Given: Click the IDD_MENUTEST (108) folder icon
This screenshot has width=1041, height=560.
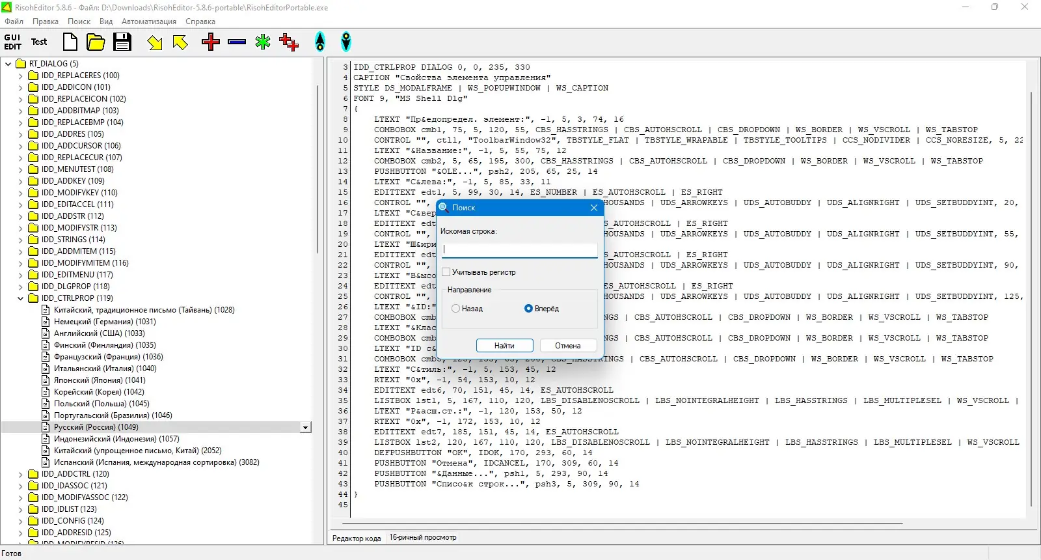Looking at the screenshot, I should tap(33, 169).
